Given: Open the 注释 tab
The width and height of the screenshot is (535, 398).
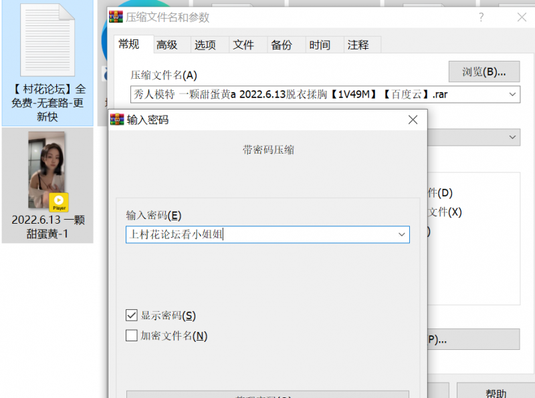Looking at the screenshot, I should (358, 45).
